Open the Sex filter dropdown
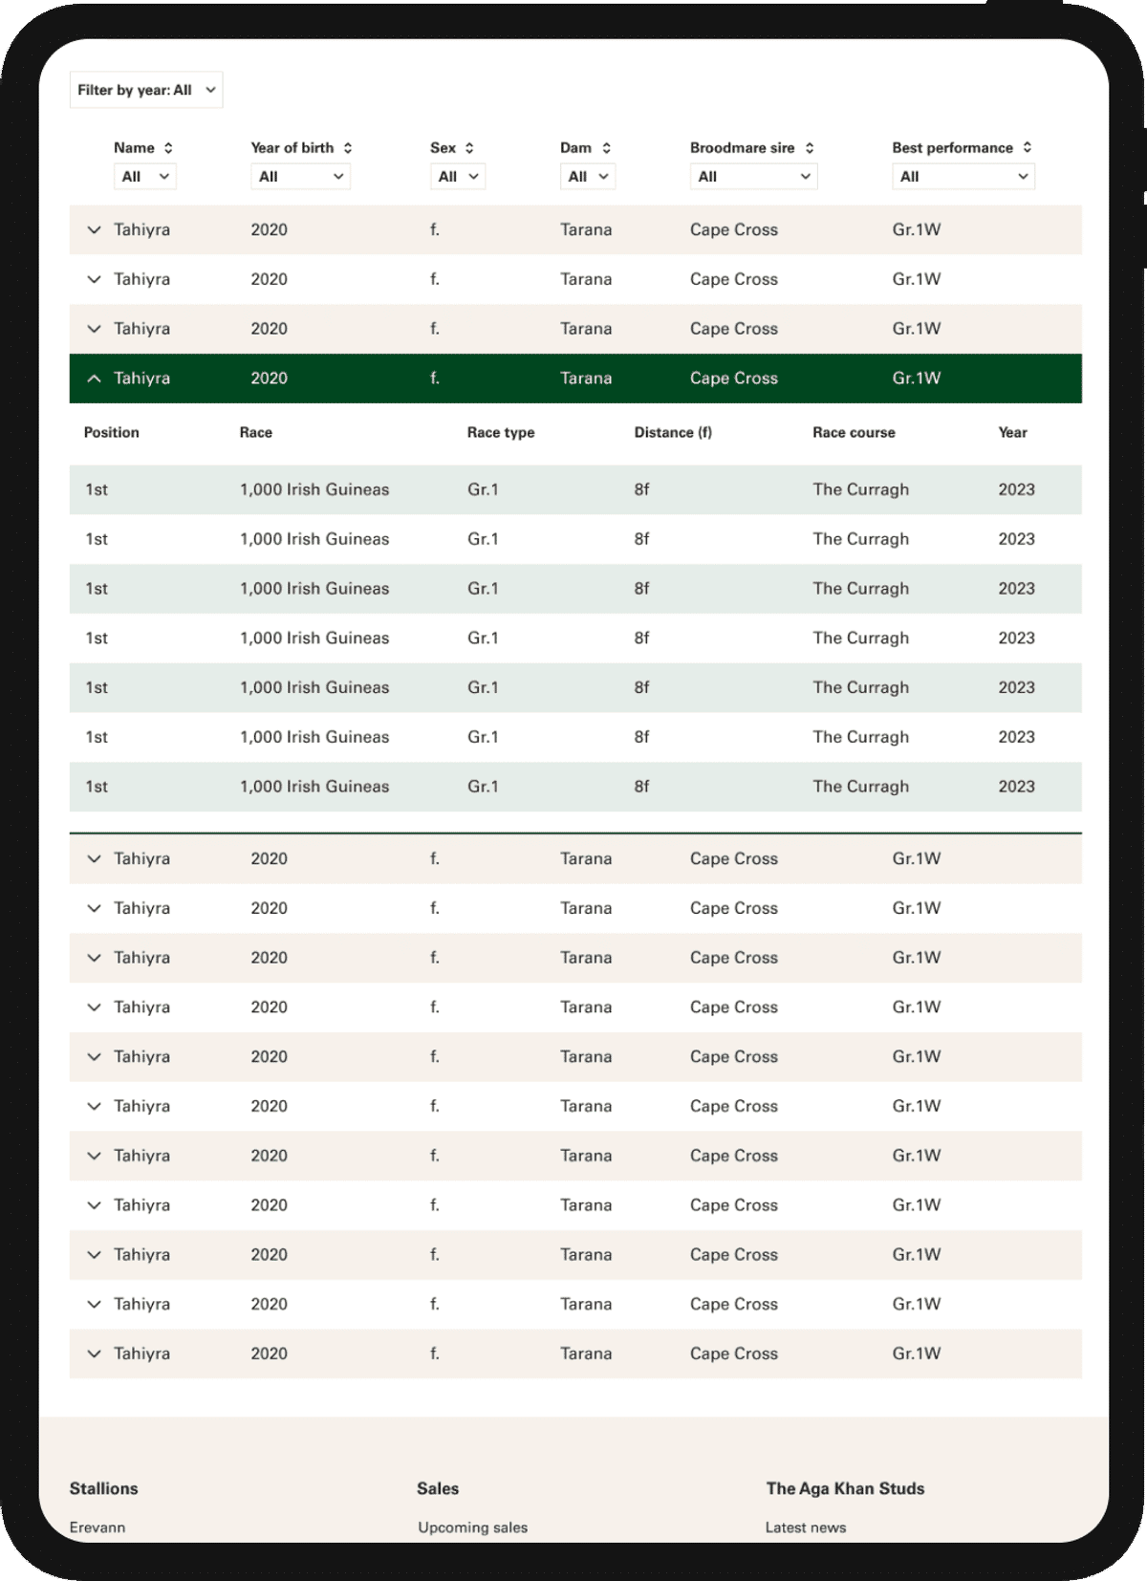 click(458, 177)
